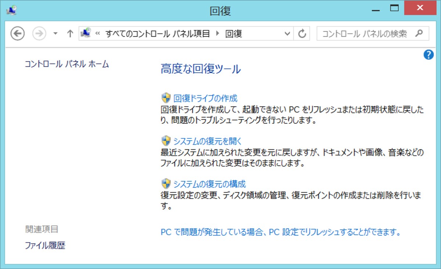441x269 pixels.
Task: Maximize the 回復 window
Action: click(394, 8)
